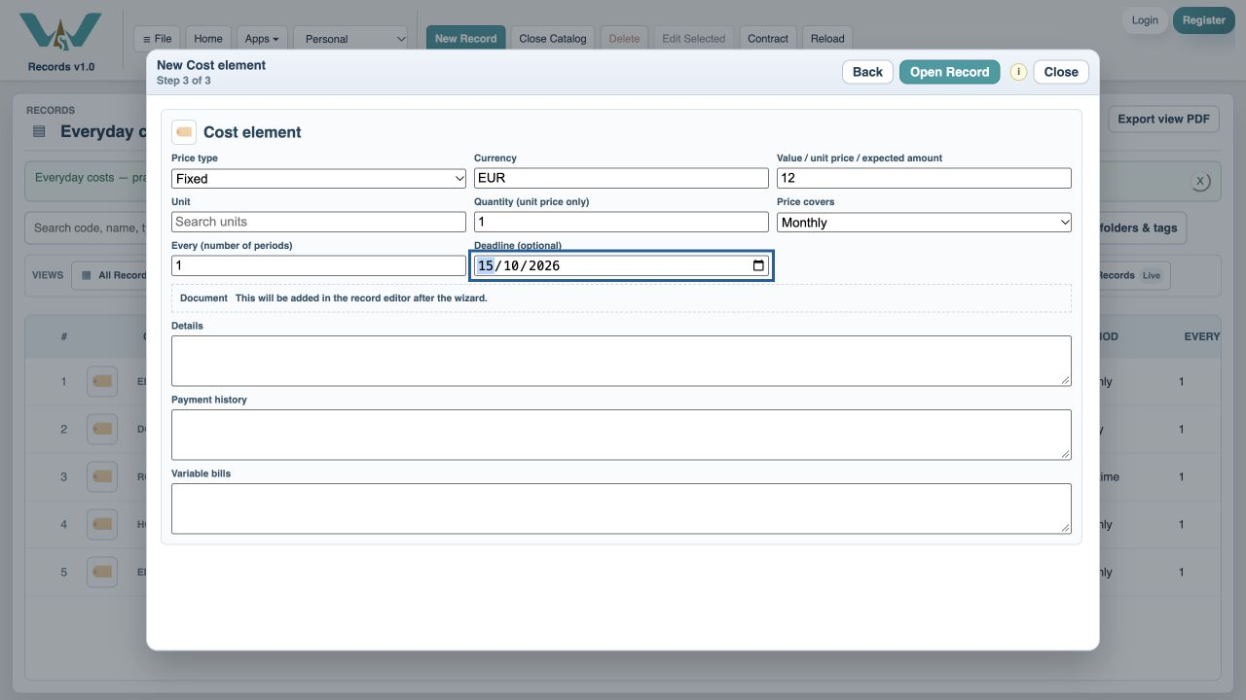Click the row 3 tag icon in records table
The image size is (1246, 700).
pyautogui.click(x=102, y=476)
